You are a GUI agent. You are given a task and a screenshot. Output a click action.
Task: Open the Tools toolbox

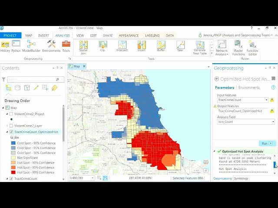(x=66, y=46)
